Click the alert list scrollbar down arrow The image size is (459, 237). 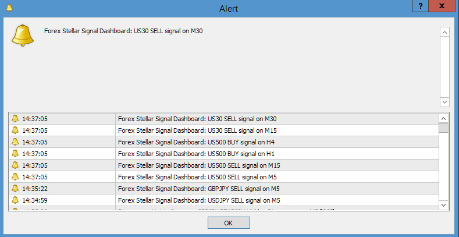(443, 205)
